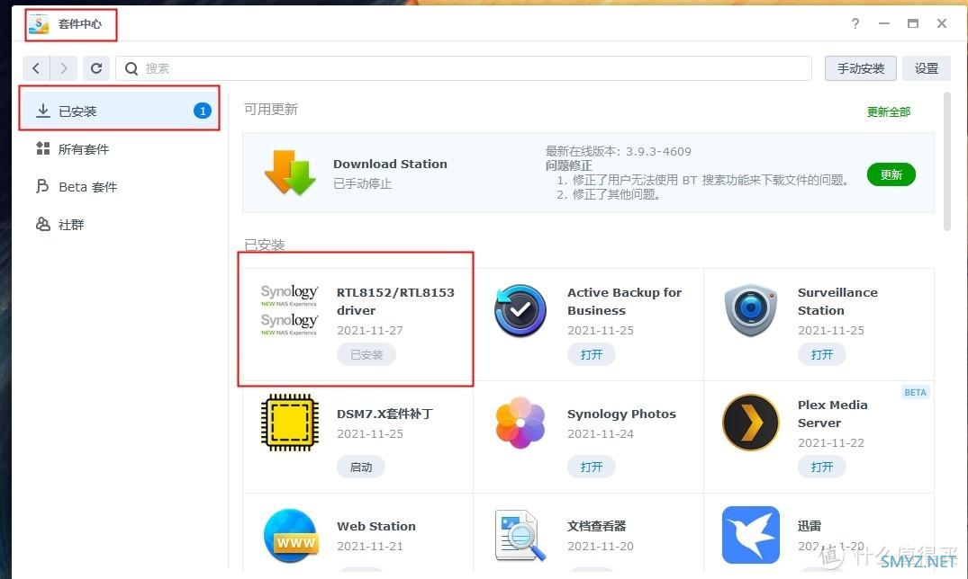Click the Package Center app icon in title bar
968x579 pixels.
point(39,24)
